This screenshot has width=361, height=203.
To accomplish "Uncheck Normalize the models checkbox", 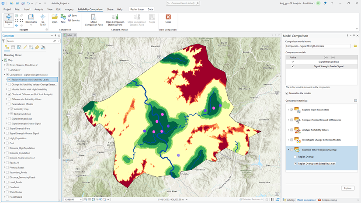I will point(287,93).
